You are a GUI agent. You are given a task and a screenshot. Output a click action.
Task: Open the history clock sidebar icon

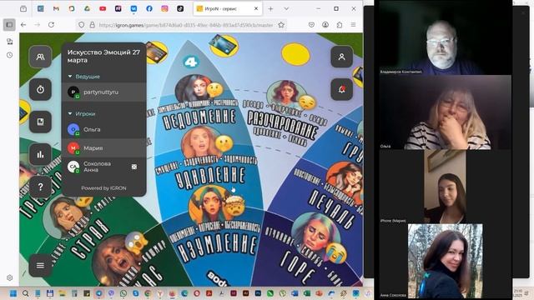9,55
